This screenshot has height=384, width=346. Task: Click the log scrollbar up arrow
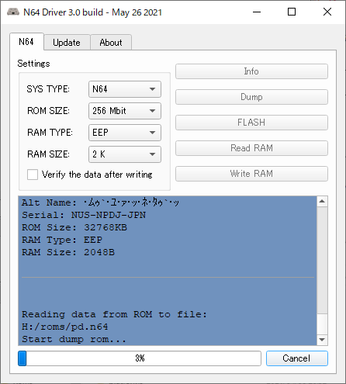coord(322,201)
